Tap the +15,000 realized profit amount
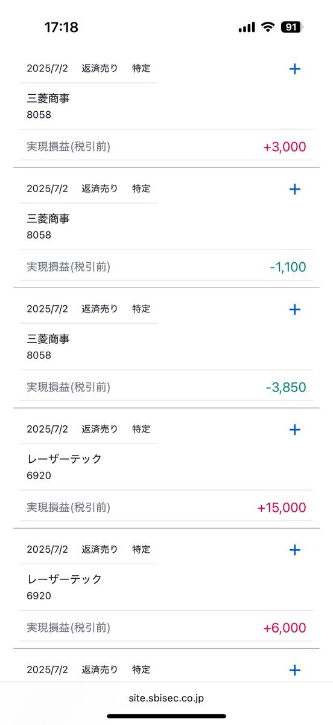Screen dimensions: 333x725 tap(282, 507)
